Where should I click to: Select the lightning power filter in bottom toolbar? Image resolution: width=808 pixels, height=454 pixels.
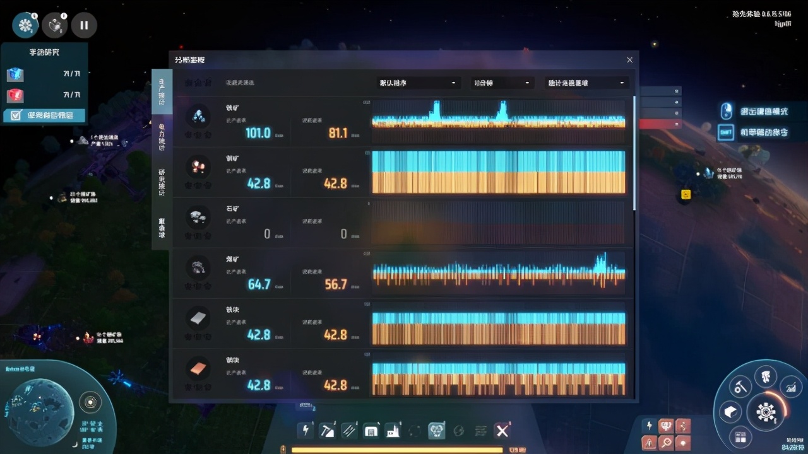306,431
